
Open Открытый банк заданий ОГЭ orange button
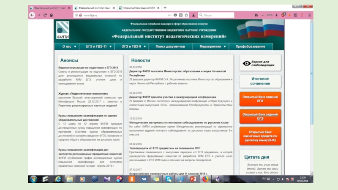[x=260, y=117]
